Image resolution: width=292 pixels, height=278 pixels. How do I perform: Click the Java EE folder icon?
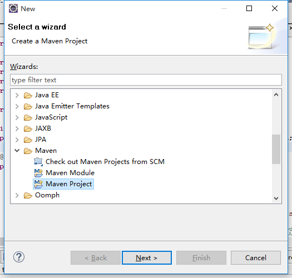(28, 95)
